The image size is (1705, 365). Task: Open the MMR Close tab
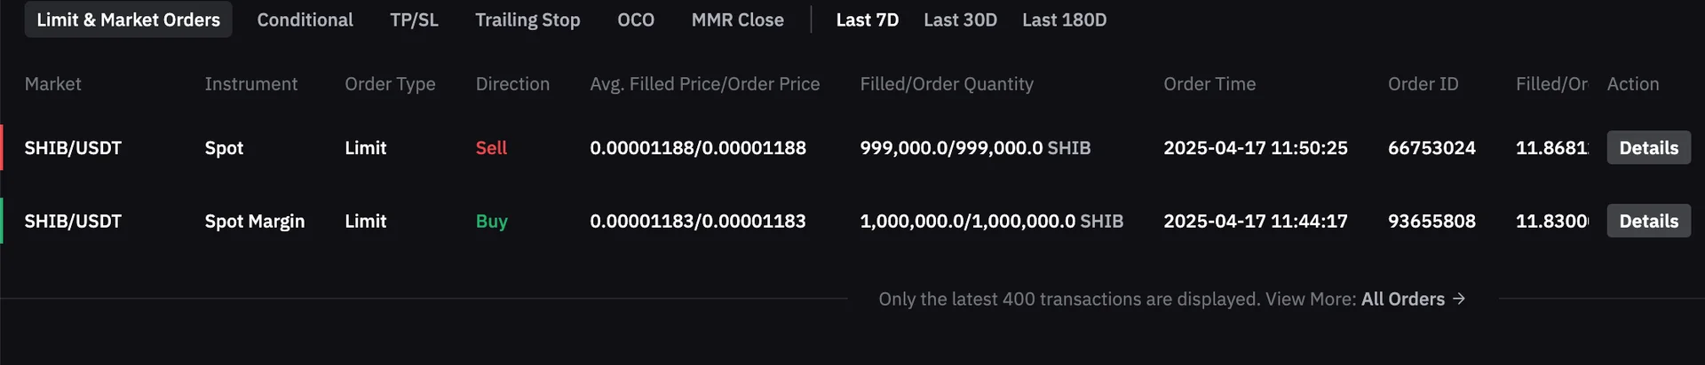pyautogui.click(x=737, y=19)
